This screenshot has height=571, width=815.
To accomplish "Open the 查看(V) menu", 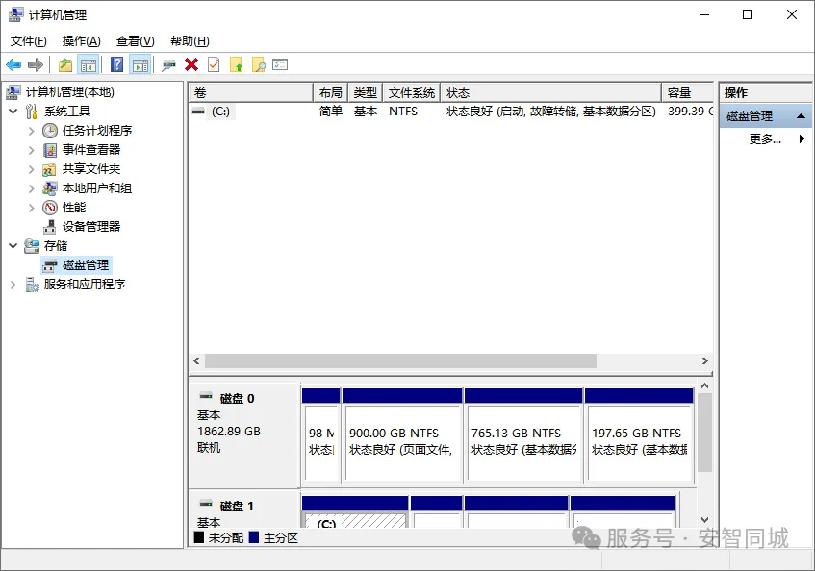I will point(135,41).
